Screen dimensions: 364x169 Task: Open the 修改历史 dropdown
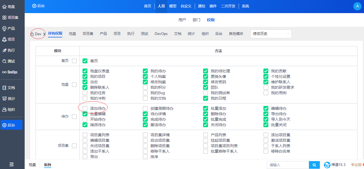click(271, 34)
